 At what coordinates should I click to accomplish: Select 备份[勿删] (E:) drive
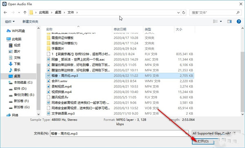click(x=21, y=95)
